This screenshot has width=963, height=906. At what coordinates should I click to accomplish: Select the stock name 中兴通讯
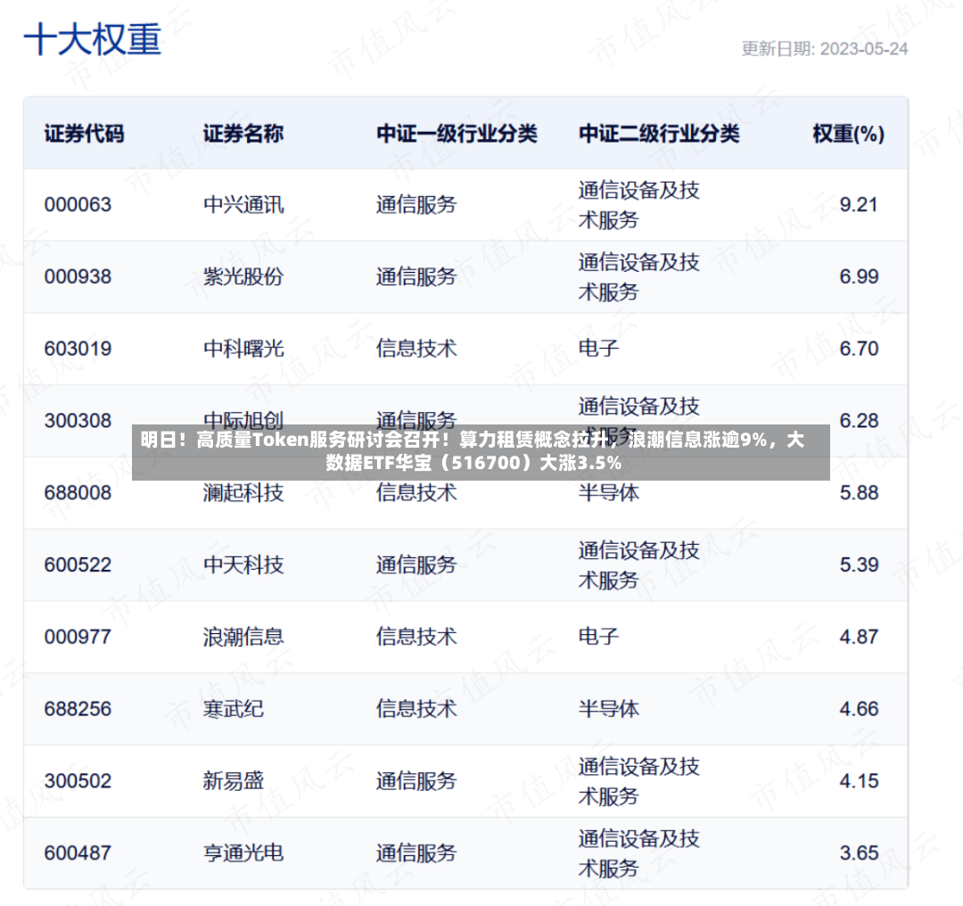click(243, 204)
